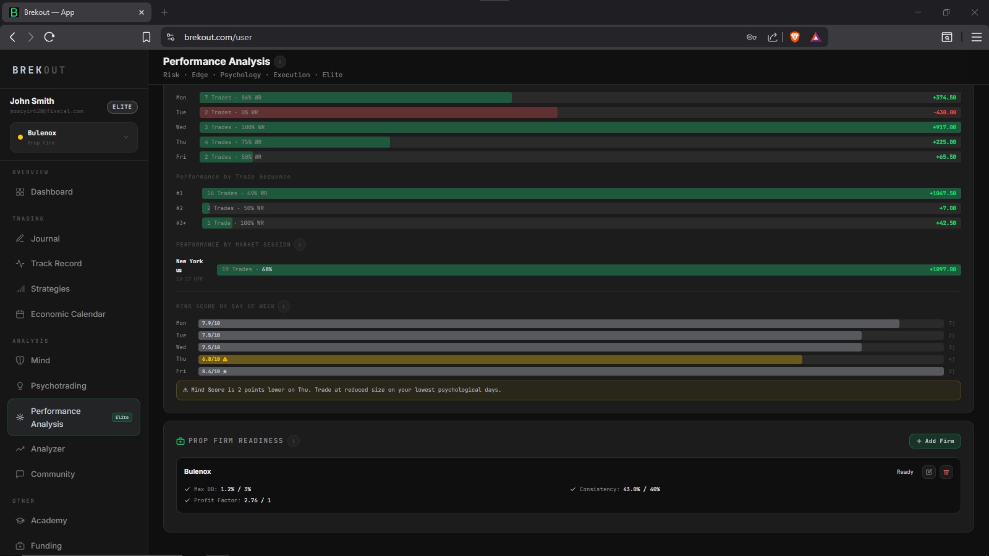This screenshot has width=989, height=556.
Task: Click the +917.00 Wednesday profit value
Action: [944, 127]
